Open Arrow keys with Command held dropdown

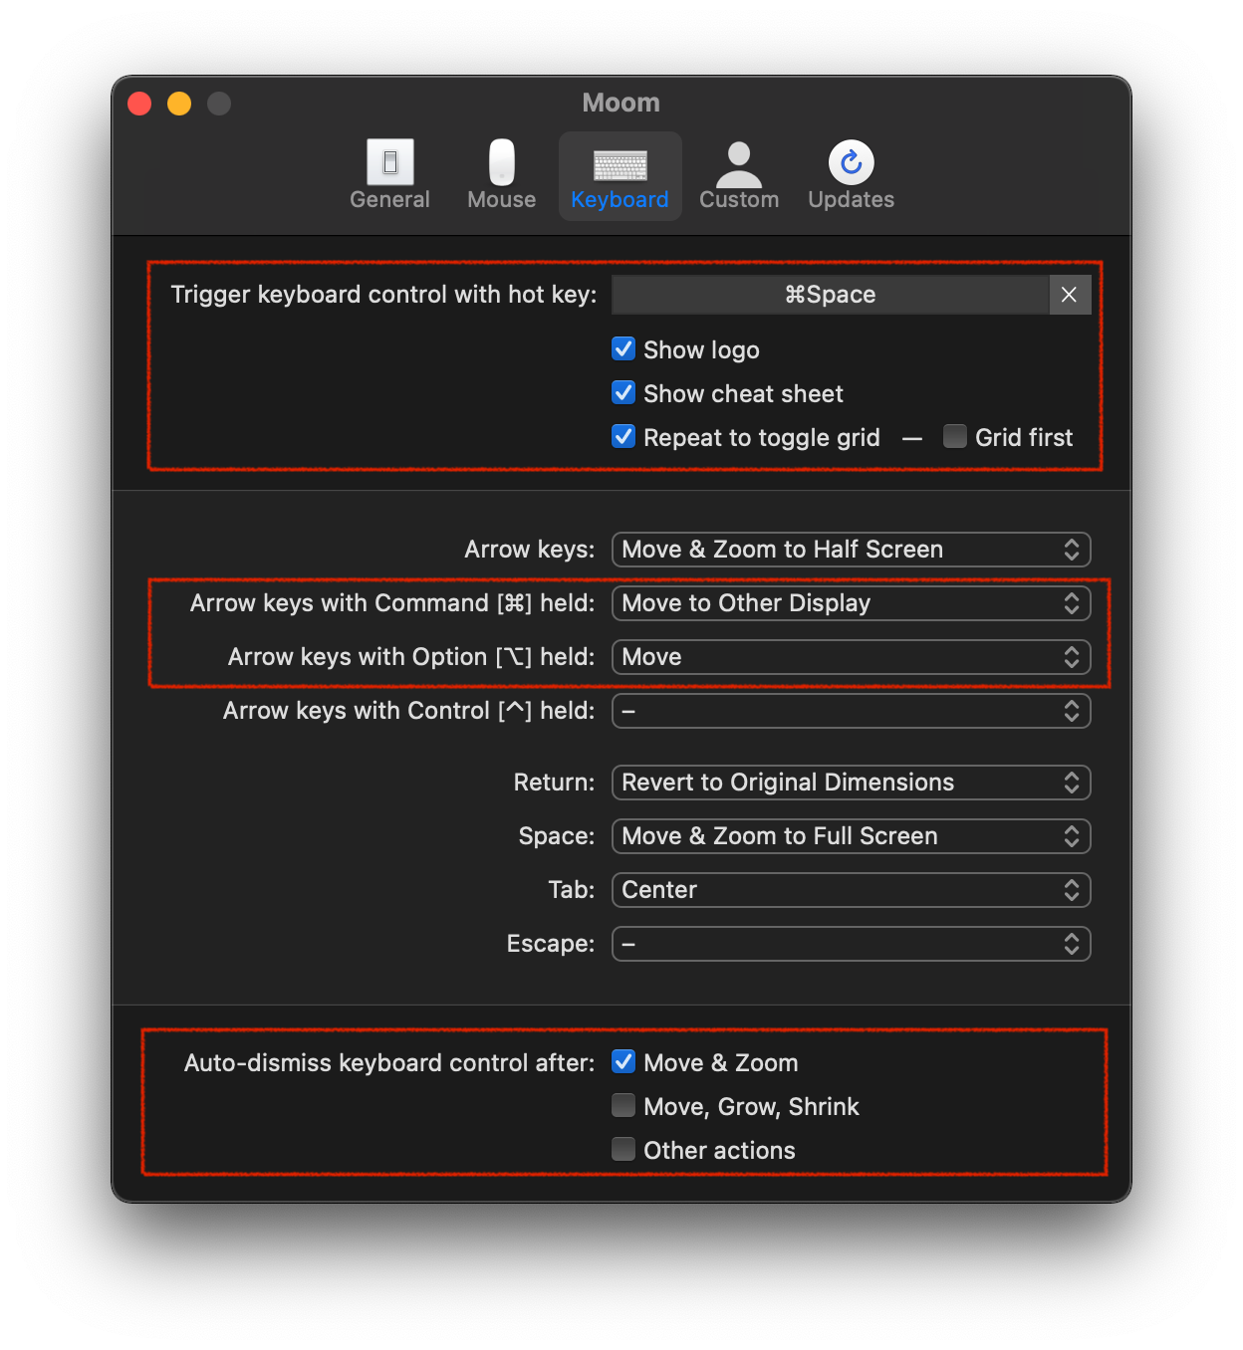(852, 603)
